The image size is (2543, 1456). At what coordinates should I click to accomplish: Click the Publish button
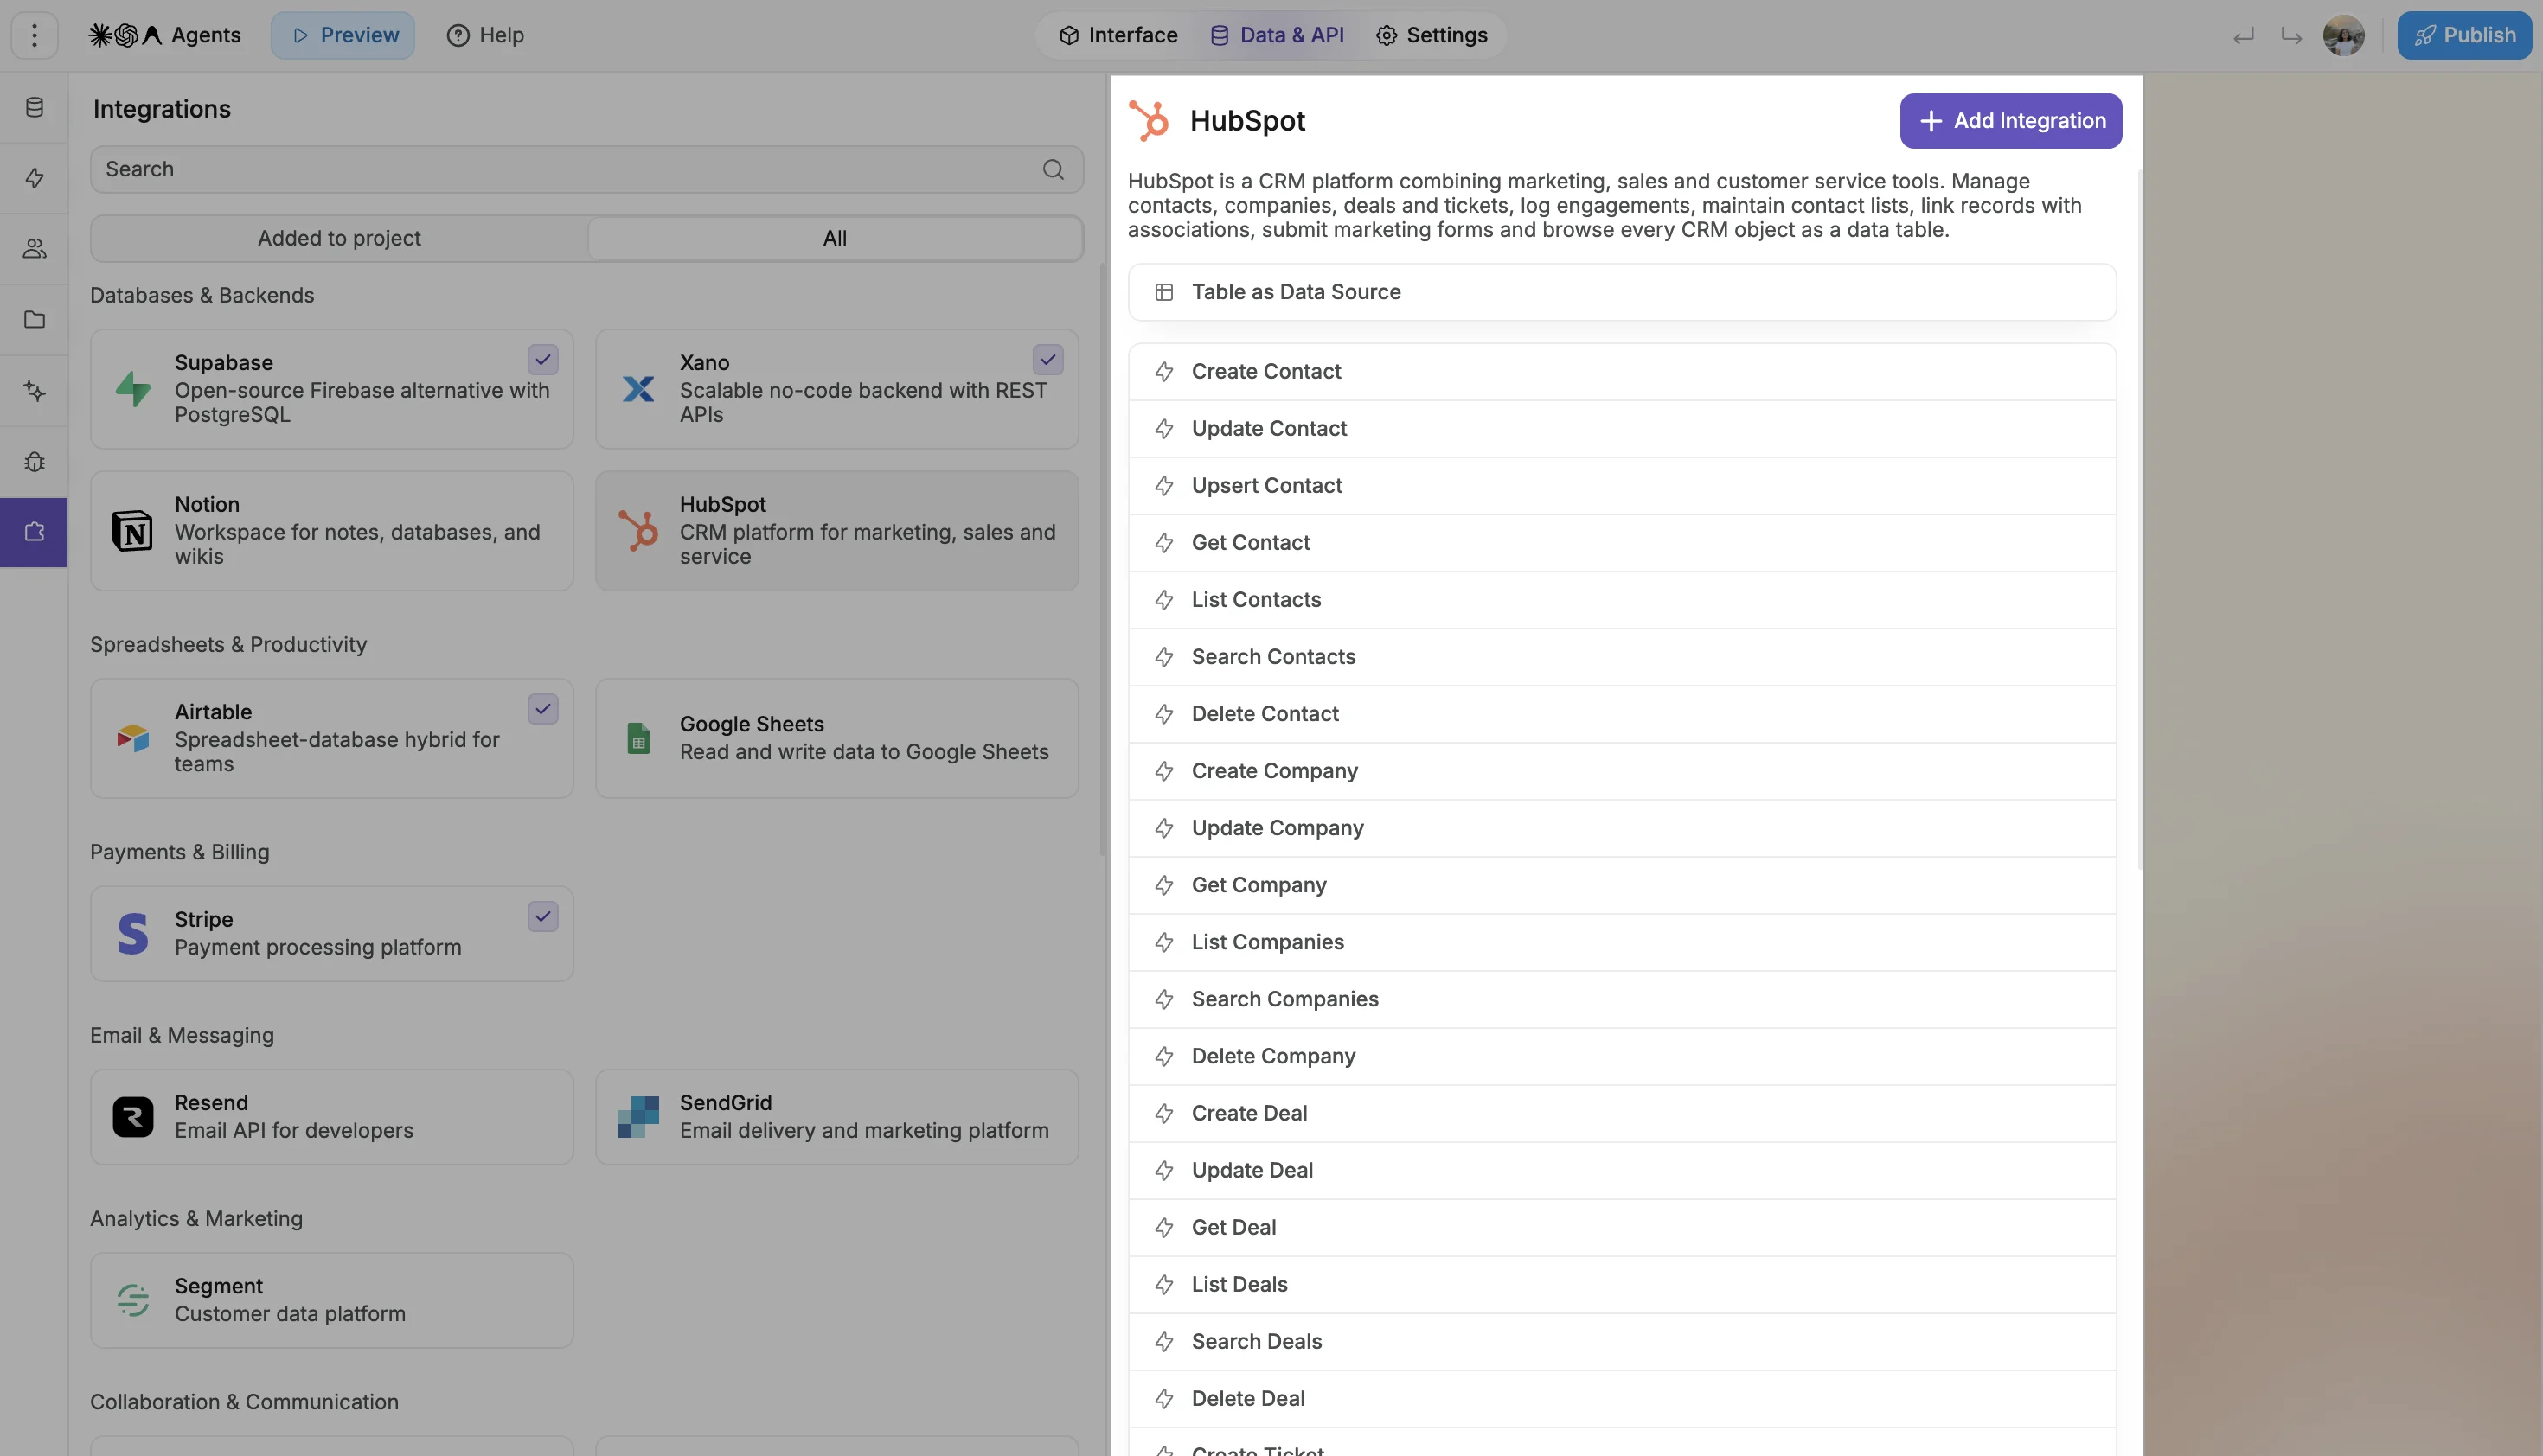click(2464, 35)
